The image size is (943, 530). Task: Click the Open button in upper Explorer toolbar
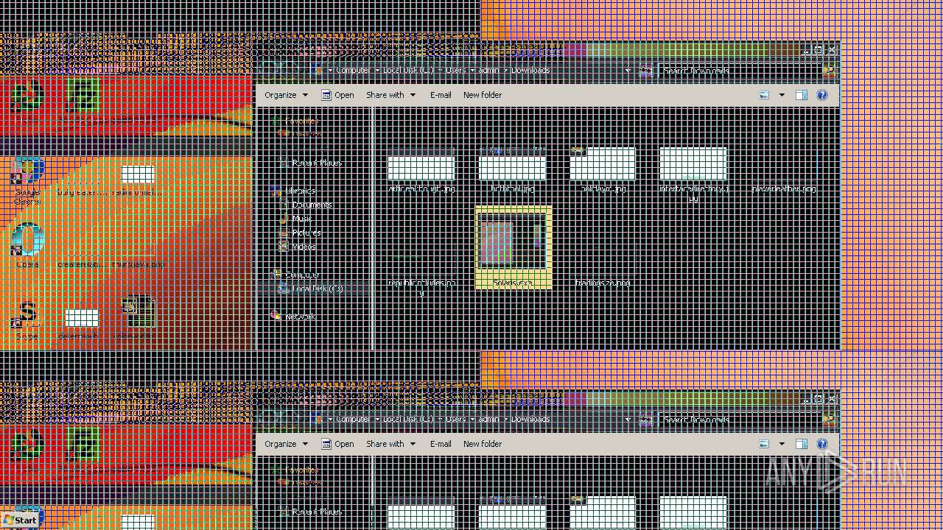coord(337,95)
